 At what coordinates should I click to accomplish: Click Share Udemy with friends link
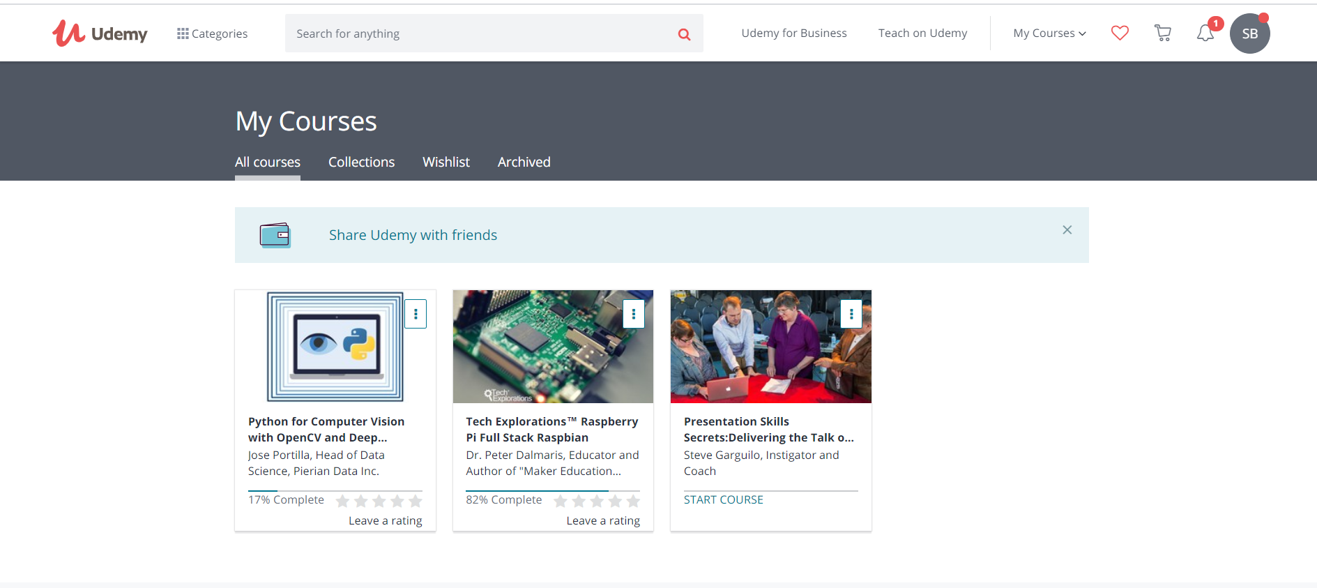coord(413,235)
